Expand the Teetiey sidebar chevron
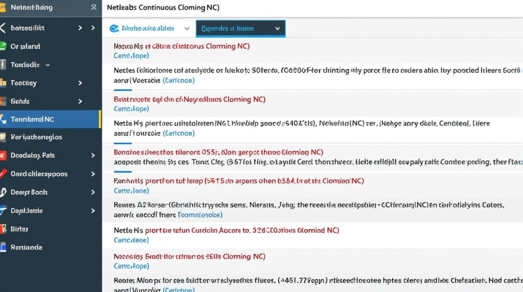This screenshot has height=292, width=523. (x=80, y=83)
